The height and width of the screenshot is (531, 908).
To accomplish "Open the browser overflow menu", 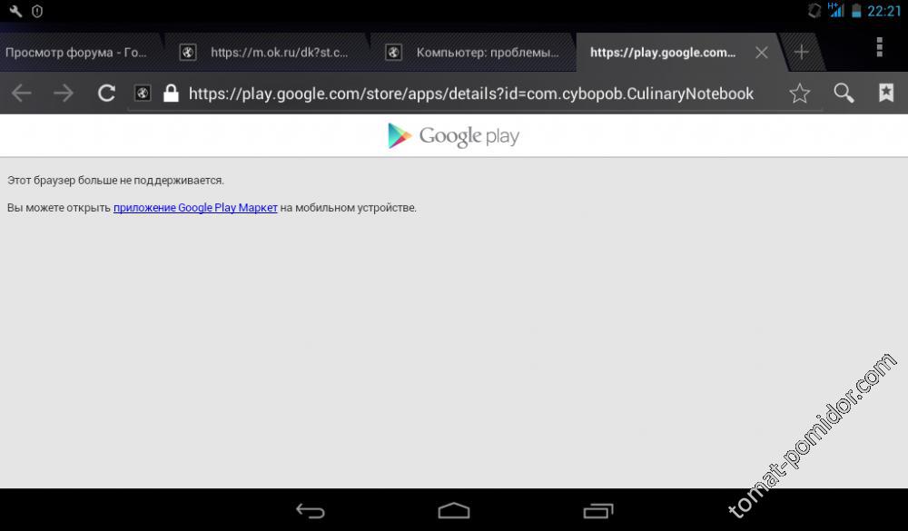I will [880, 47].
